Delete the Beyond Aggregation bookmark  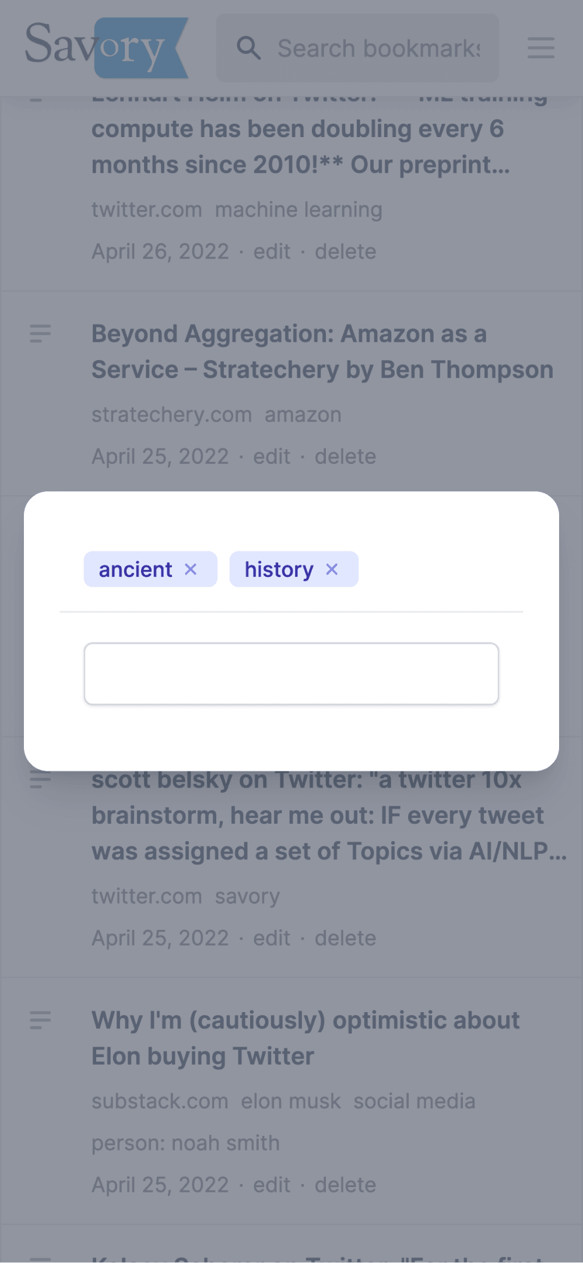345,456
